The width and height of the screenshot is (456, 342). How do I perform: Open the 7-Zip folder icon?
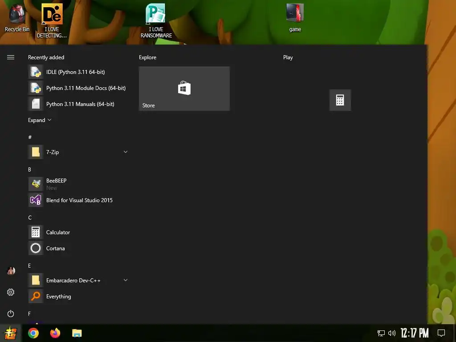point(36,152)
